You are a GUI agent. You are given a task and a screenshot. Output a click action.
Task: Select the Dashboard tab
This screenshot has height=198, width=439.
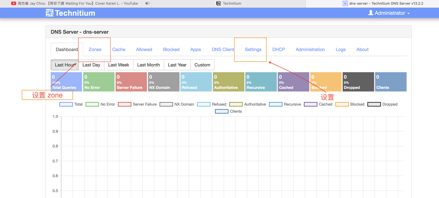pyautogui.click(x=67, y=49)
